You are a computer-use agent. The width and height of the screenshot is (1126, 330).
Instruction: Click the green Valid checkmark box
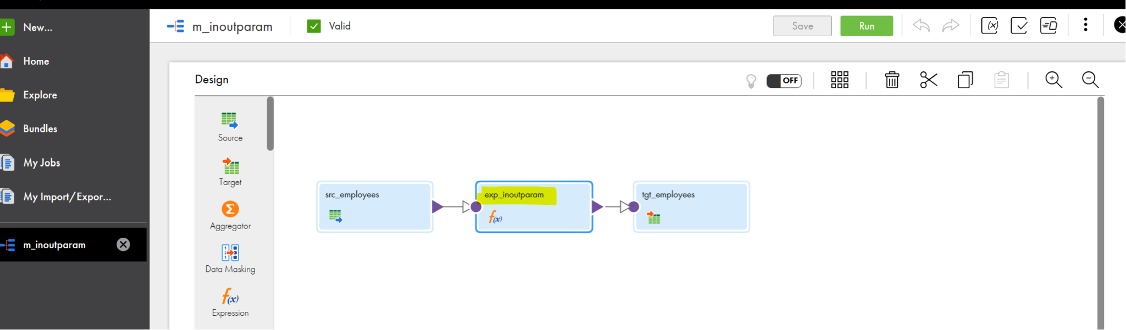point(314,26)
